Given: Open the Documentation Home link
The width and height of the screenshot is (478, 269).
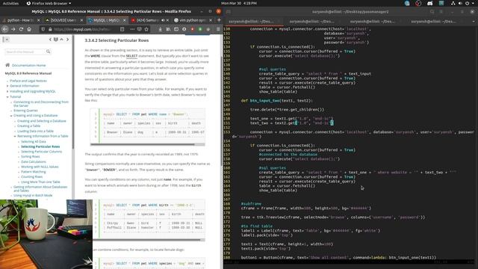Looking at the screenshot, I should (28, 65).
